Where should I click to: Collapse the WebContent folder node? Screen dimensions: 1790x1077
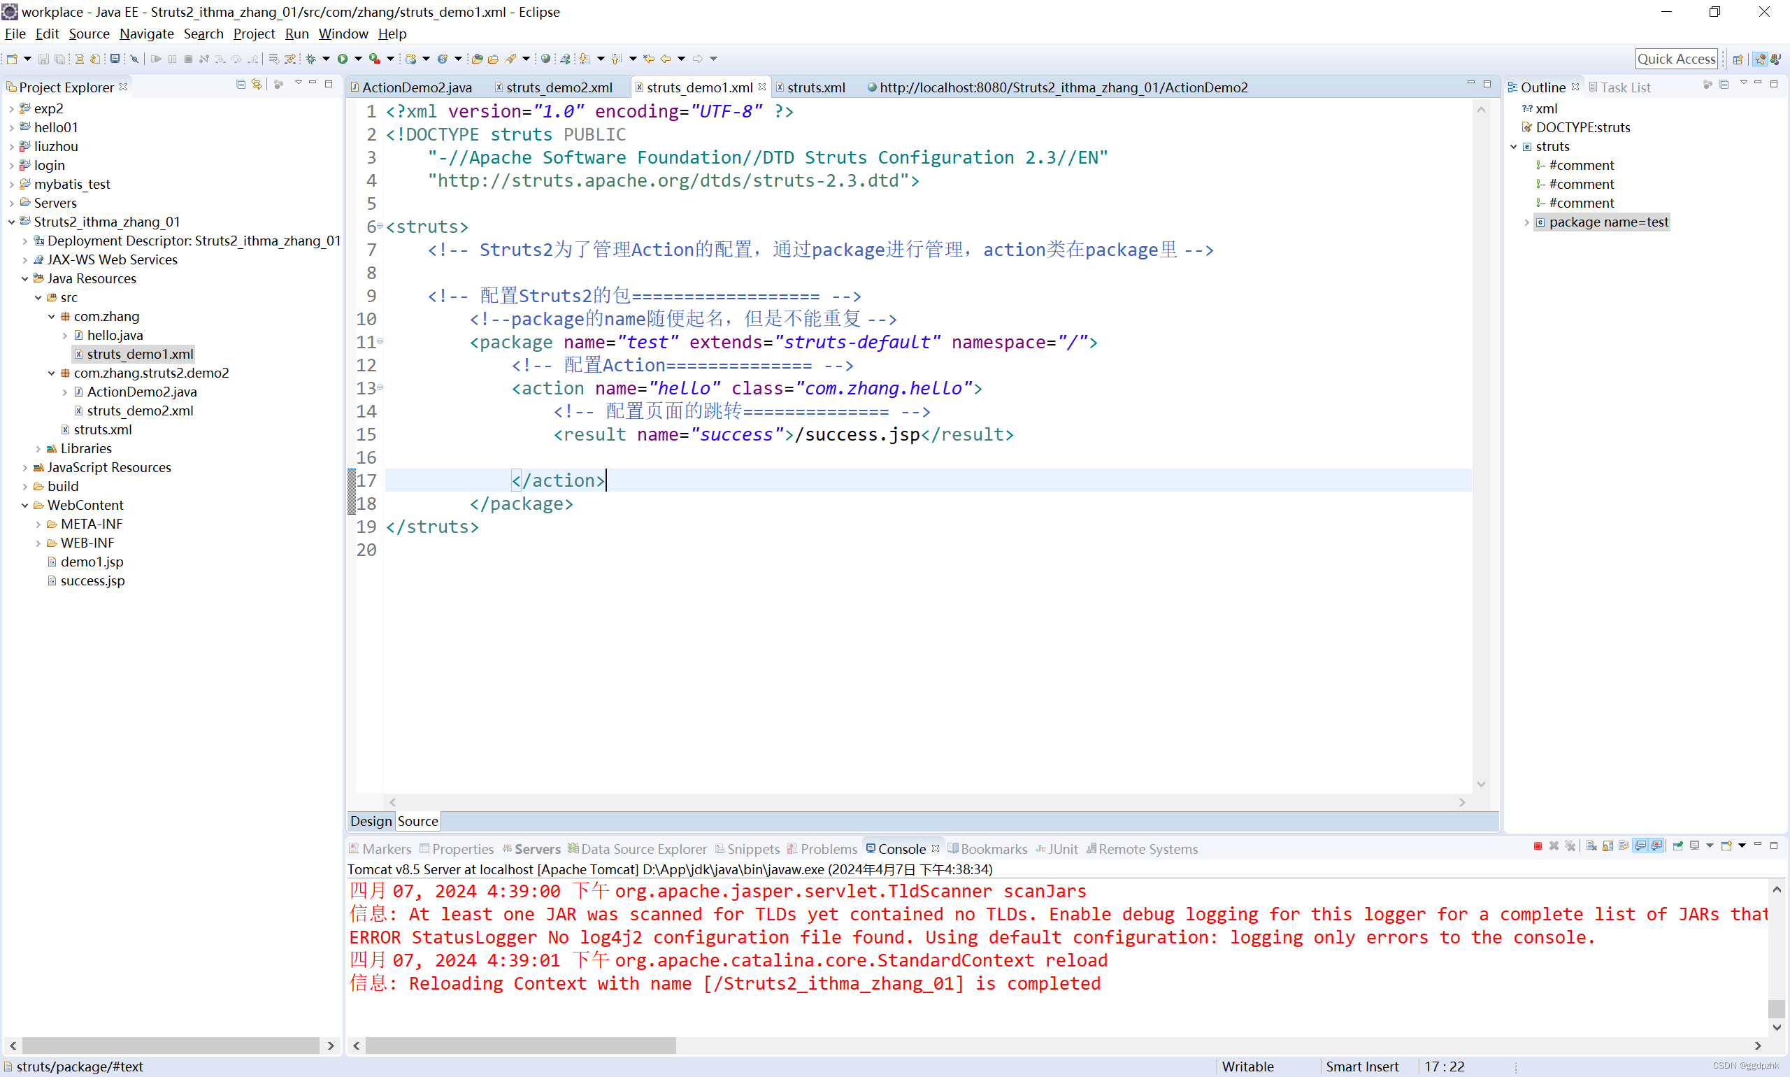point(24,506)
